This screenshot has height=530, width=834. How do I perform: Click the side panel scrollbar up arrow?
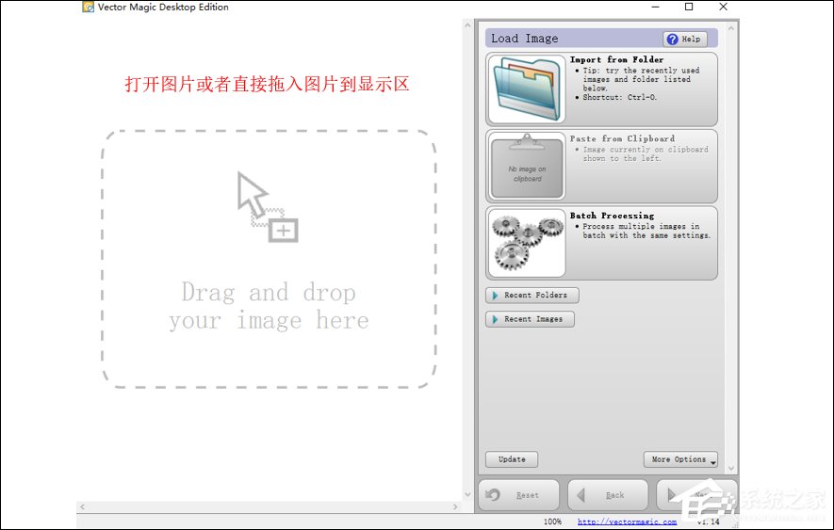click(x=731, y=27)
